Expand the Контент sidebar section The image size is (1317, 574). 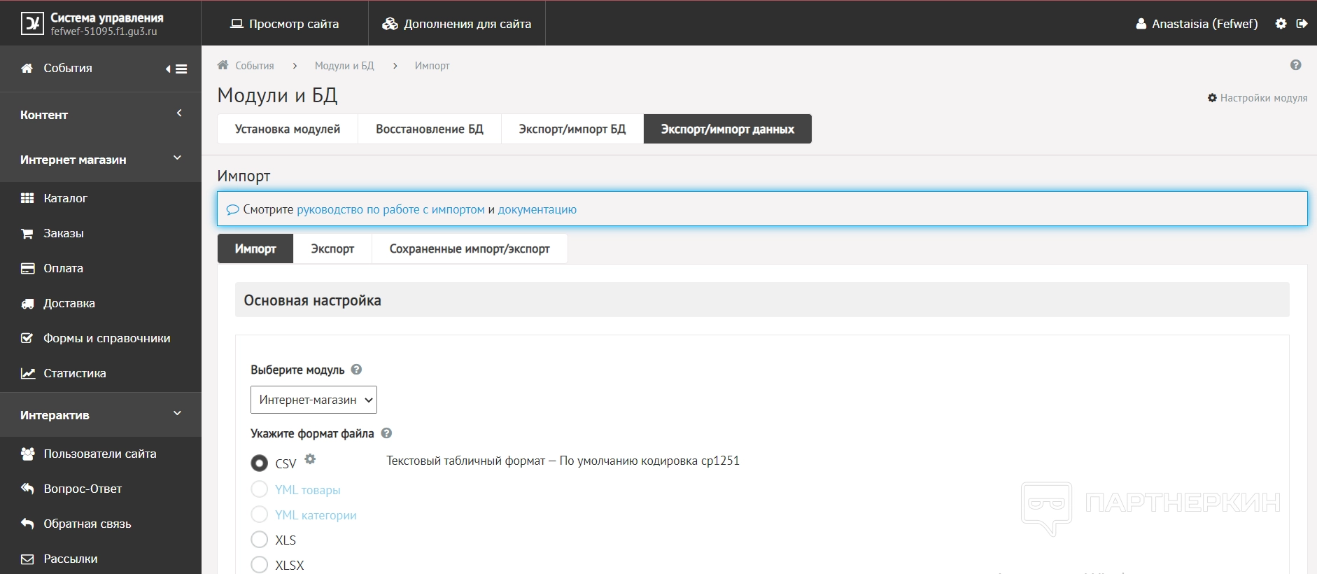click(101, 115)
